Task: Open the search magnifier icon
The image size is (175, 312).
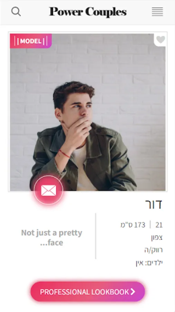Action: coord(16,11)
